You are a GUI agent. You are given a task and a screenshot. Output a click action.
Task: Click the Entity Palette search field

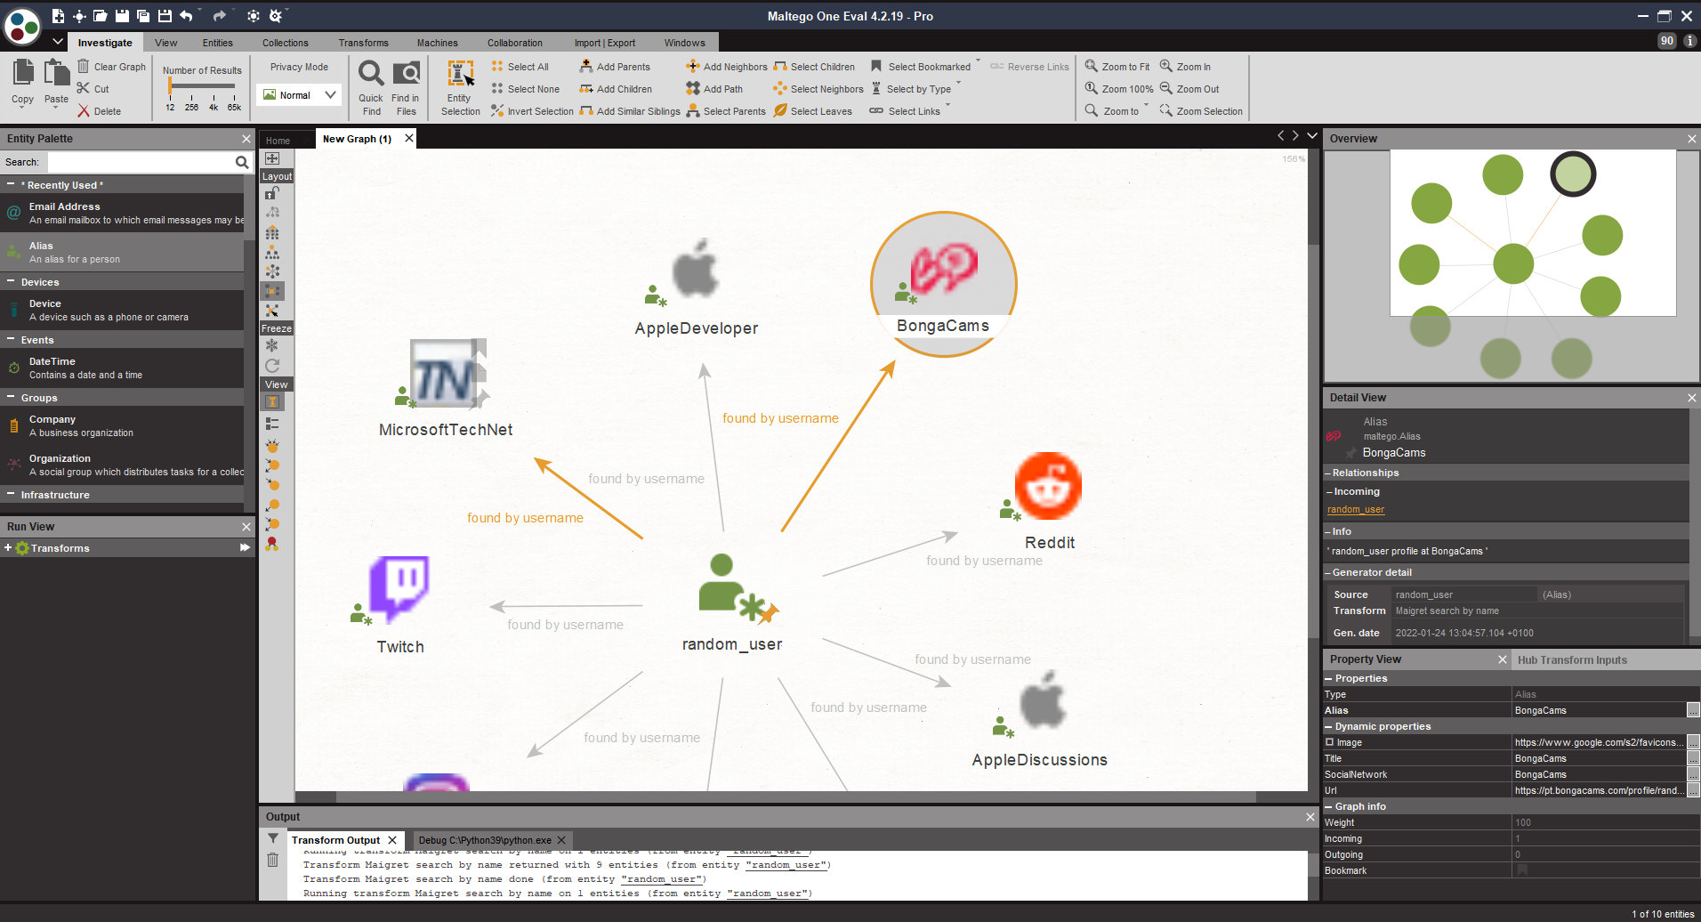141,162
